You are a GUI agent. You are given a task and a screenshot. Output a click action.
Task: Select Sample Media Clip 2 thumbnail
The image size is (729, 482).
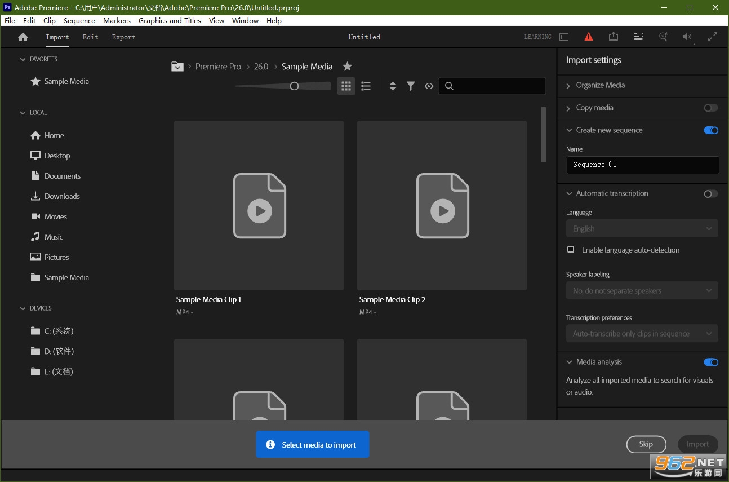point(442,205)
